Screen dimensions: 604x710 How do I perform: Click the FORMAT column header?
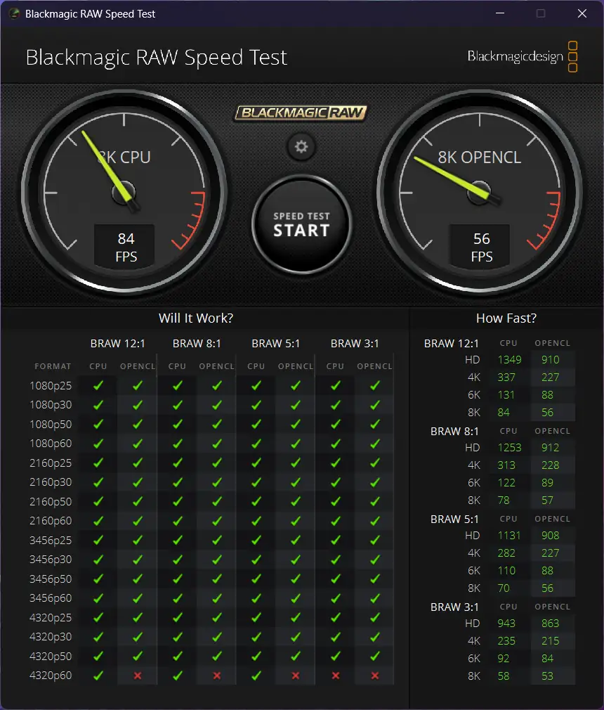53,366
